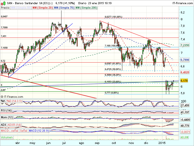The width and height of the screenshot is (194, 146).
Task: Open the Precio indicator label
Action: coord(5,8)
